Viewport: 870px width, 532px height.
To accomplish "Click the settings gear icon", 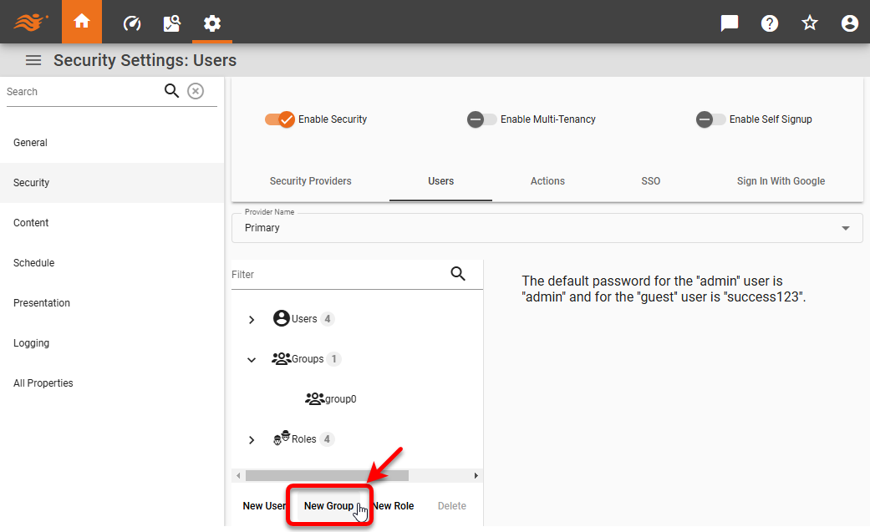I will [212, 23].
